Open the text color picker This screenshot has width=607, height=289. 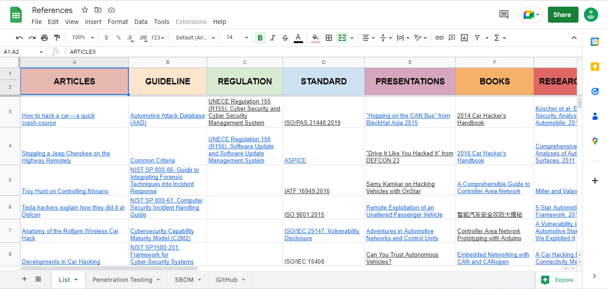pyautogui.click(x=298, y=38)
